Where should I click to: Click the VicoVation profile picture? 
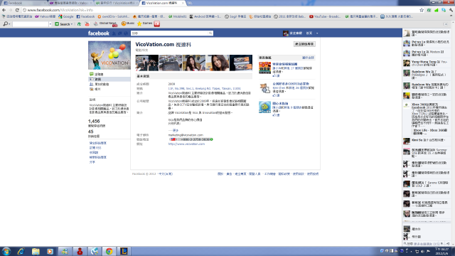109,55
